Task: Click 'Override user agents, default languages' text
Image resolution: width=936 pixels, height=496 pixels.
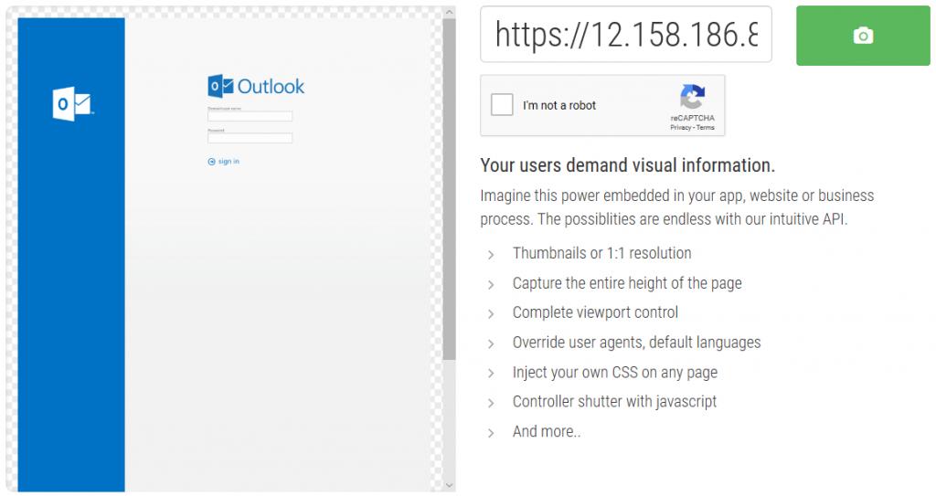Action: (x=636, y=343)
